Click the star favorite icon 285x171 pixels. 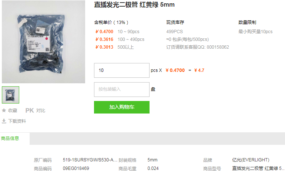coord(4,111)
